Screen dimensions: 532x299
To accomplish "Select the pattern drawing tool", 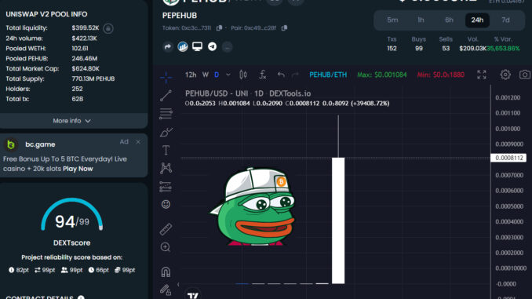I will tap(166, 168).
